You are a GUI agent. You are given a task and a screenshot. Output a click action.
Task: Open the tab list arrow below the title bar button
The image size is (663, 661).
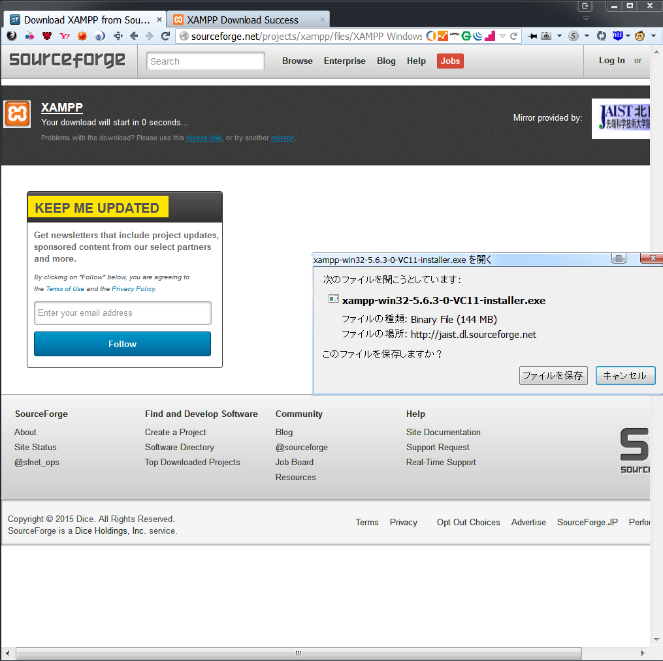tap(586, 18)
